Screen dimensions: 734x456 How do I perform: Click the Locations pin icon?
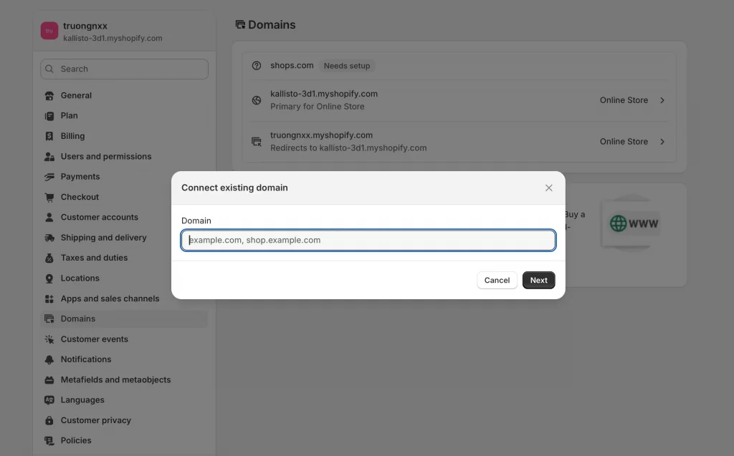coord(49,278)
